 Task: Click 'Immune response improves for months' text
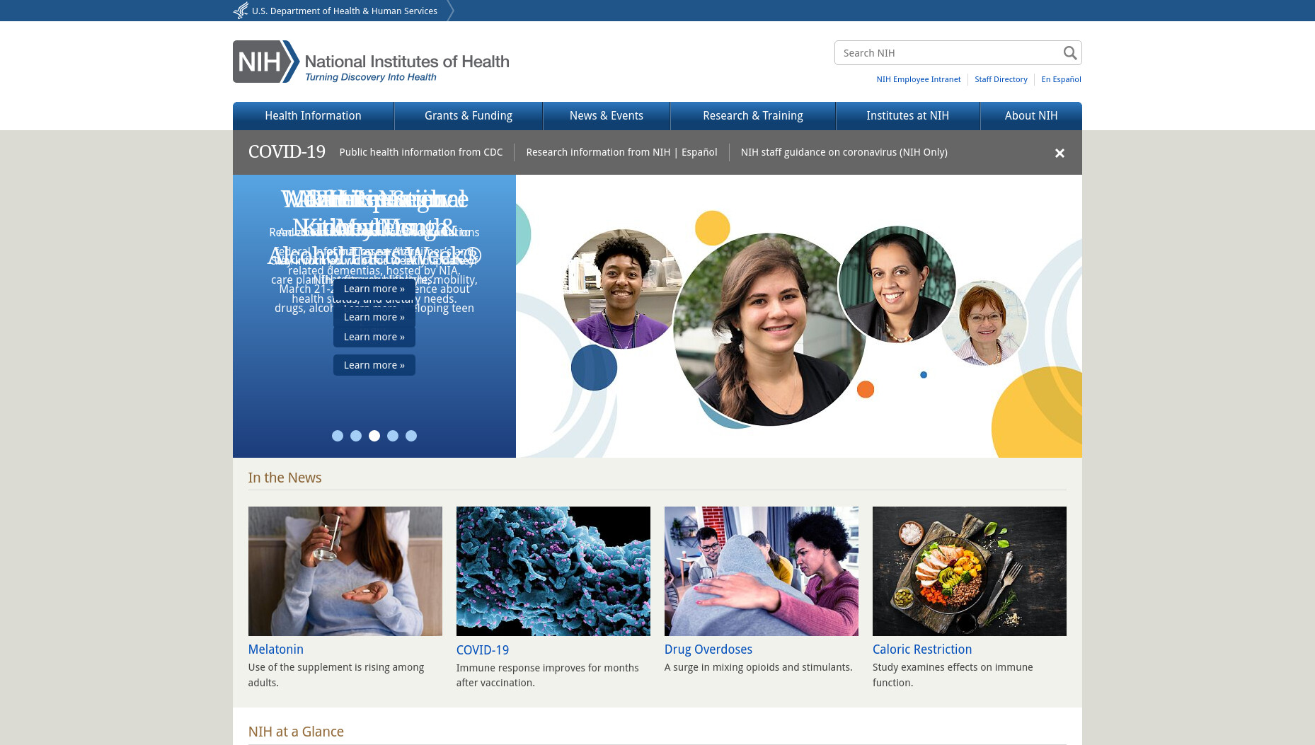coord(548,675)
